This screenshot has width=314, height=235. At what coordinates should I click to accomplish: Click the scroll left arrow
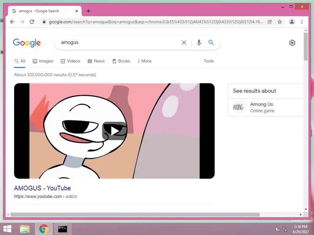[x=8, y=214]
